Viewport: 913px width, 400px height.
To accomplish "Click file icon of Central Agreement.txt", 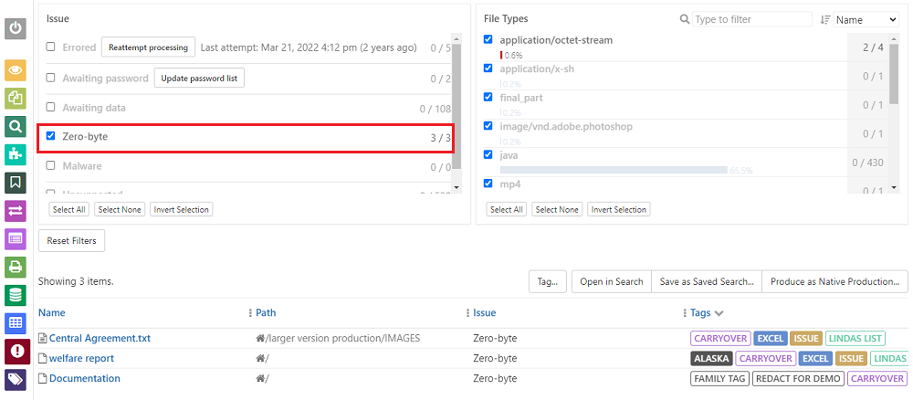I will [x=43, y=338].
